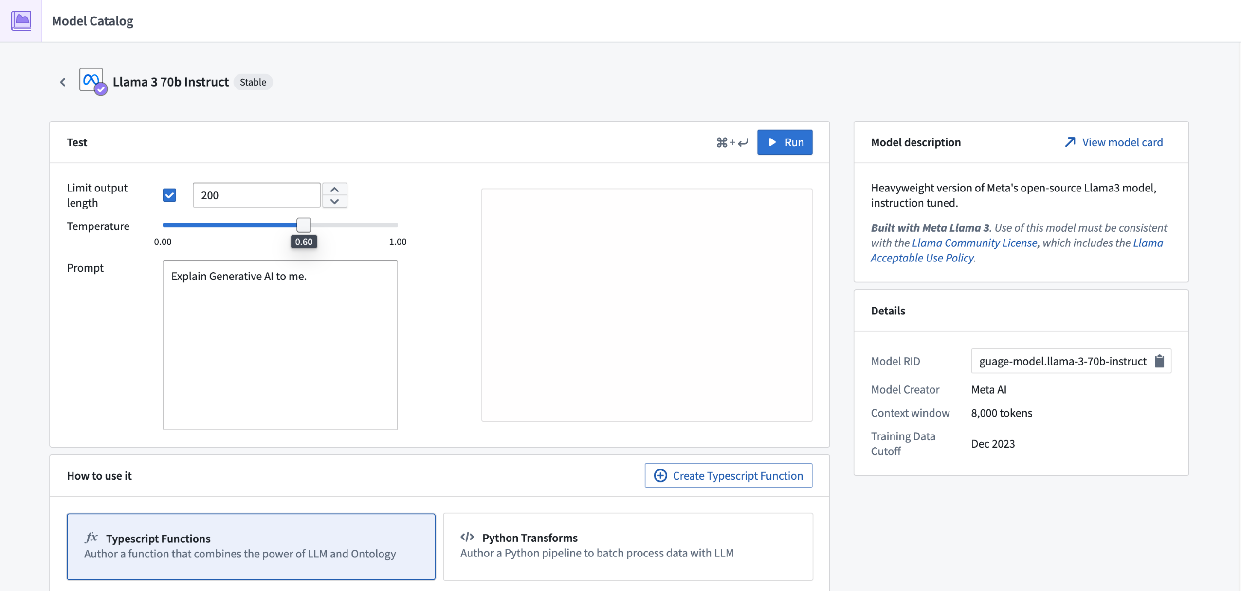Viewport: 1241px width, 591px height.
Task: Increase output length with up arrow
Action: click(335, 189)
